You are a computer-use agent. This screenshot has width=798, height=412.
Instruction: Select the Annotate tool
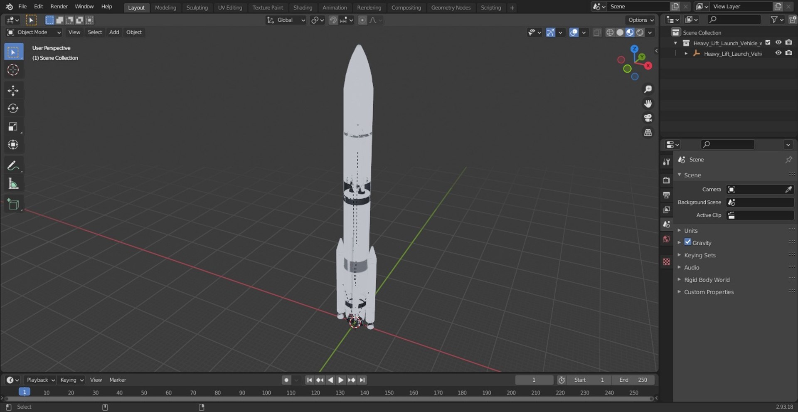click(x=13, y=166)
